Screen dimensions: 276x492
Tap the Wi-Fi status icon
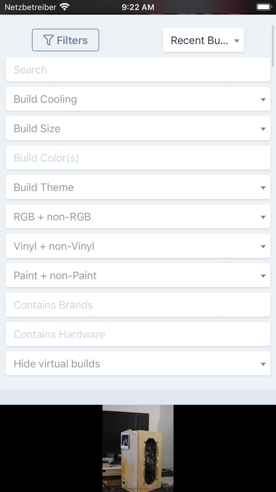click(65, 7)
